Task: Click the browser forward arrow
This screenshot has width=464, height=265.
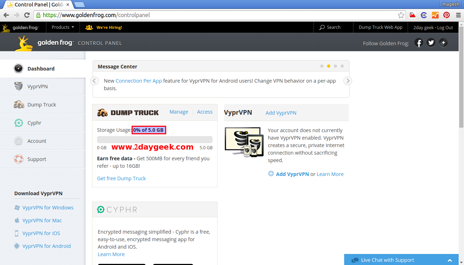Action: (16, 15)
